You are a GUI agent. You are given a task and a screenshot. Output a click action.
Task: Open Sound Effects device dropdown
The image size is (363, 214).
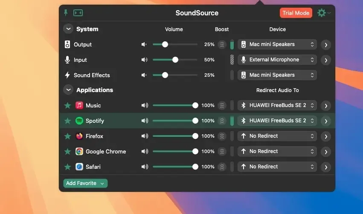(277, 75)
